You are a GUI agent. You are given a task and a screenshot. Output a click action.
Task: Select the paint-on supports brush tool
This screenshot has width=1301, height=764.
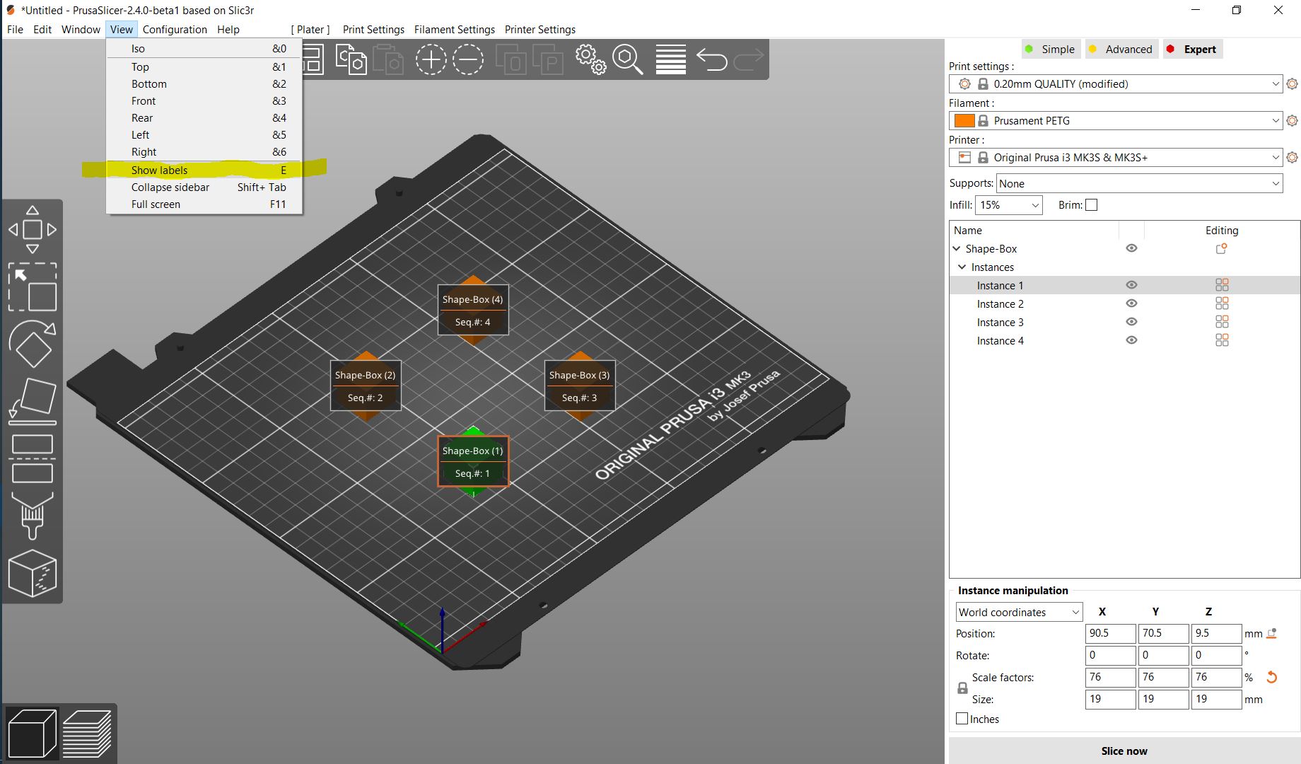(33, 515)
